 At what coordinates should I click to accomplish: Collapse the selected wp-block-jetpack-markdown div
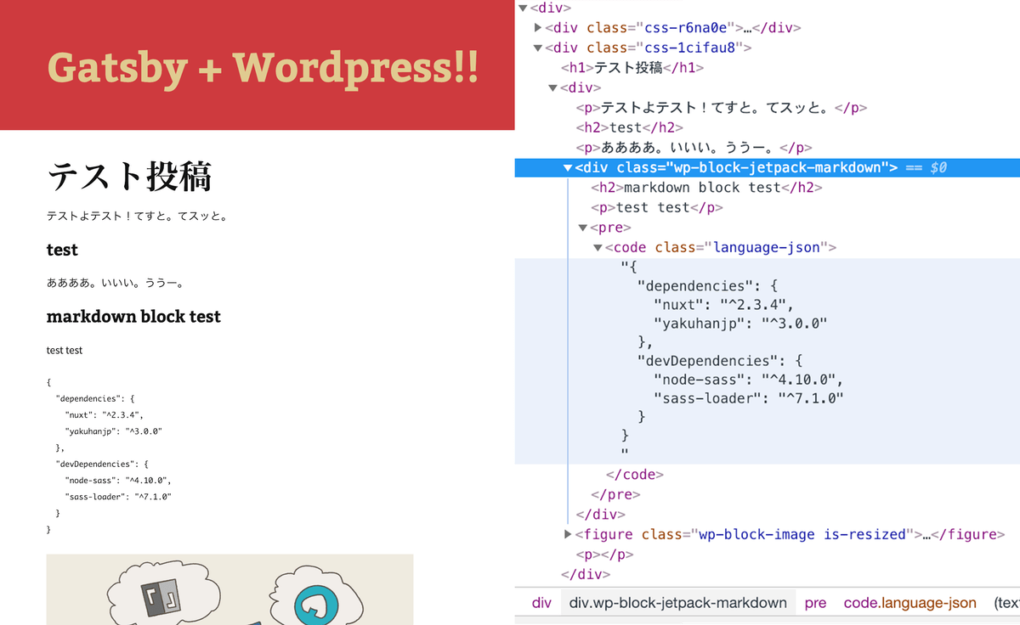tap(567, 167)
